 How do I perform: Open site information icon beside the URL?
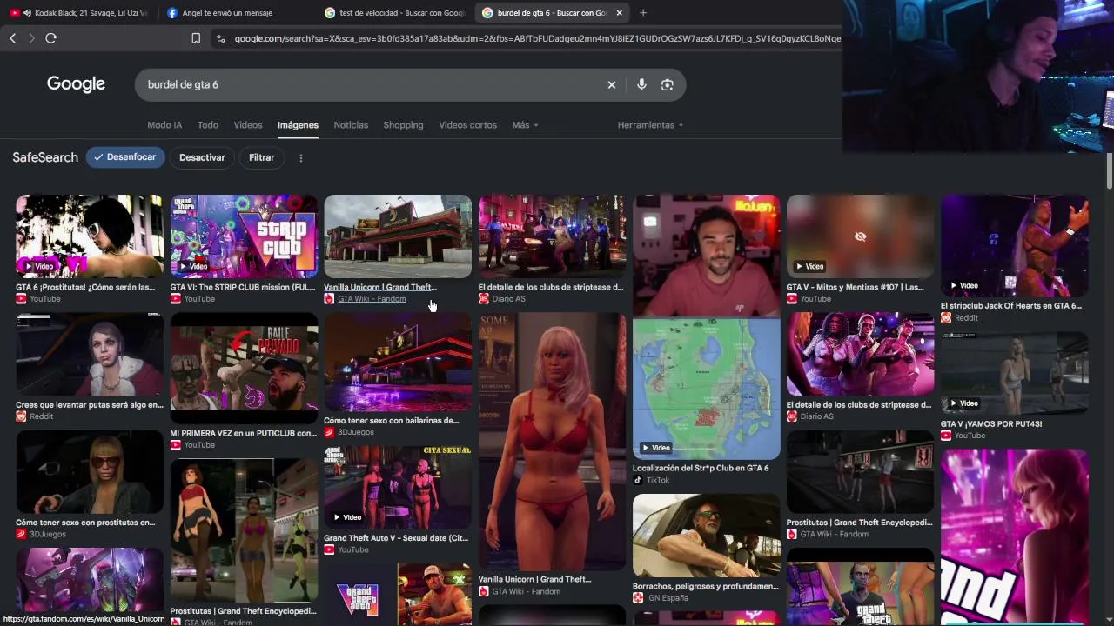(220, 38)
